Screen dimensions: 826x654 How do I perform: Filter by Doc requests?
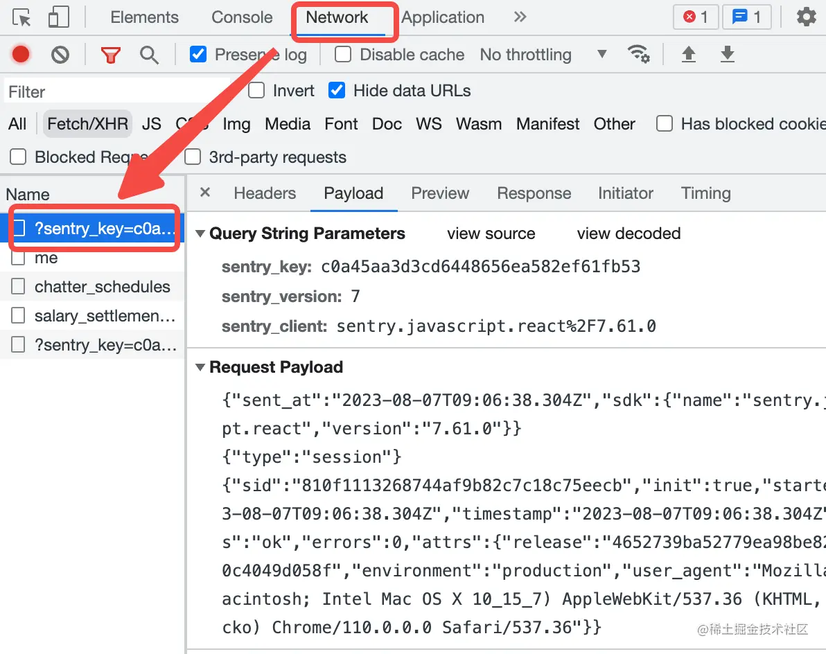tap(387, 124)
